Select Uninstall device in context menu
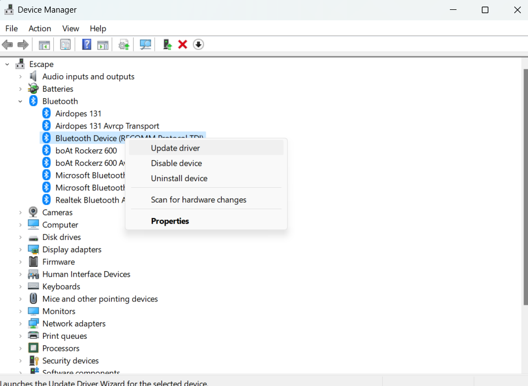 [x=179, y=178]
